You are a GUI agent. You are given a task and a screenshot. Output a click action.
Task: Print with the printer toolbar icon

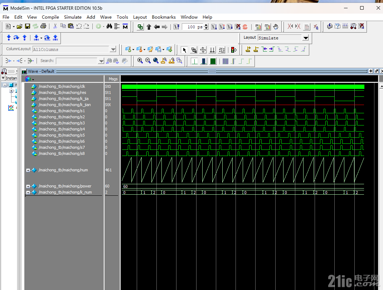coord(43,26)
